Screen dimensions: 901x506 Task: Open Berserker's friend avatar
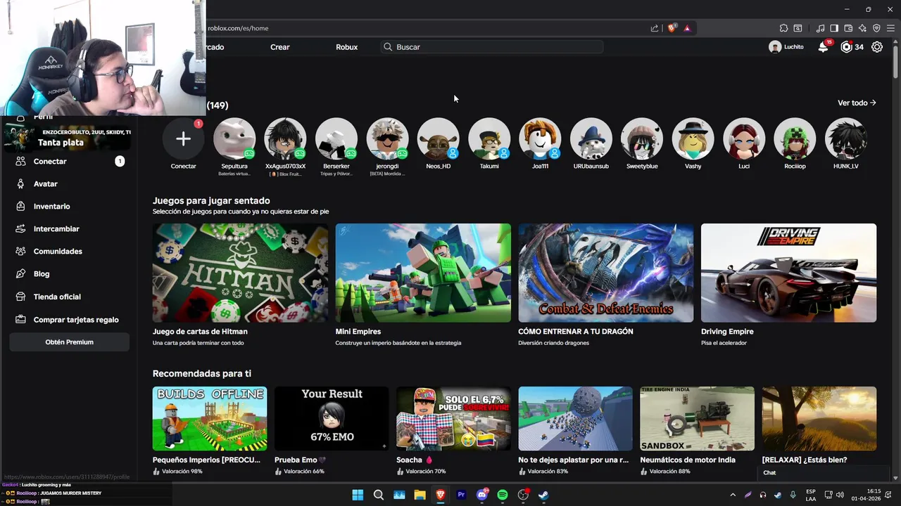[x=336, y=138]
